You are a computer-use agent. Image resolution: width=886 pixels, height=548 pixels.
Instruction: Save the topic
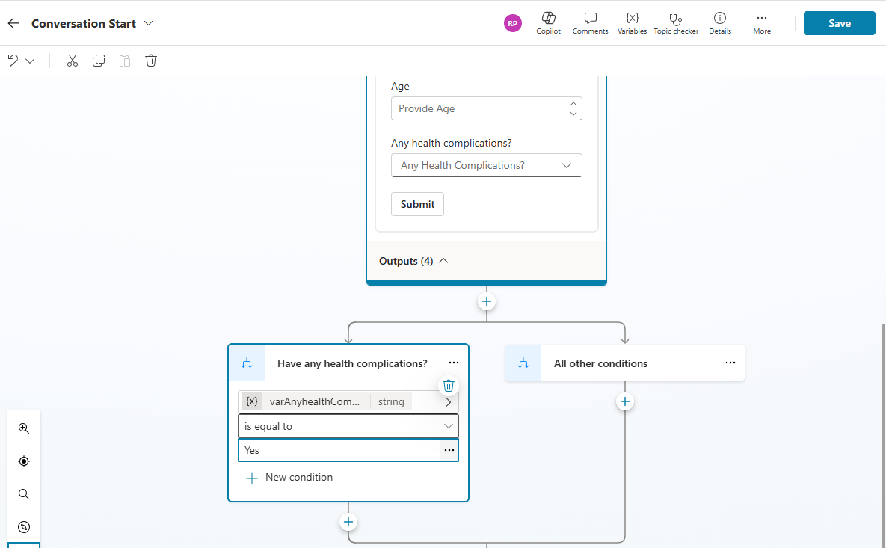pos(839,23)
